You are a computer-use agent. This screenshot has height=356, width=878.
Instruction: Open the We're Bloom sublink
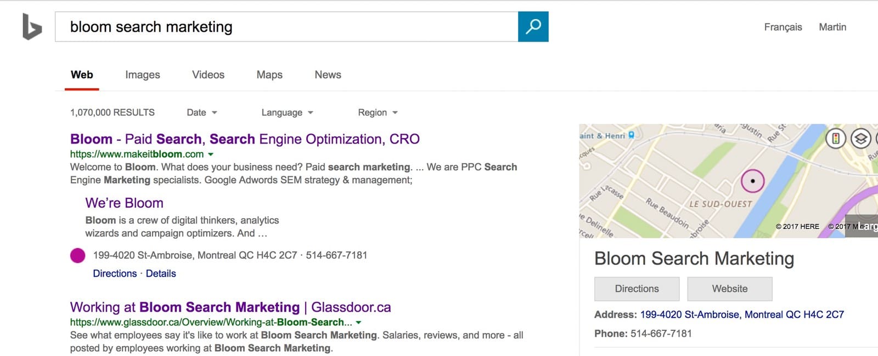(125, 203)
